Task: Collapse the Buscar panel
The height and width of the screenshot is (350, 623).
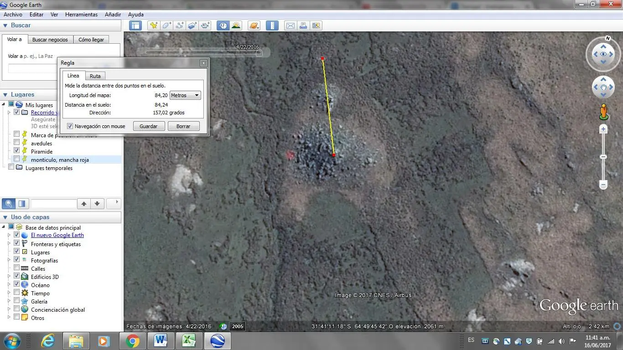Action: tap(5, 26)
